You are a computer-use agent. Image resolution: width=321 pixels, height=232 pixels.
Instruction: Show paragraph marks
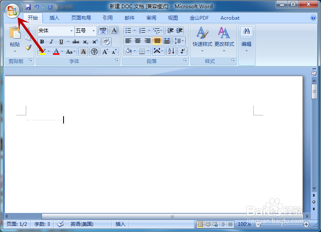point(182,51)
